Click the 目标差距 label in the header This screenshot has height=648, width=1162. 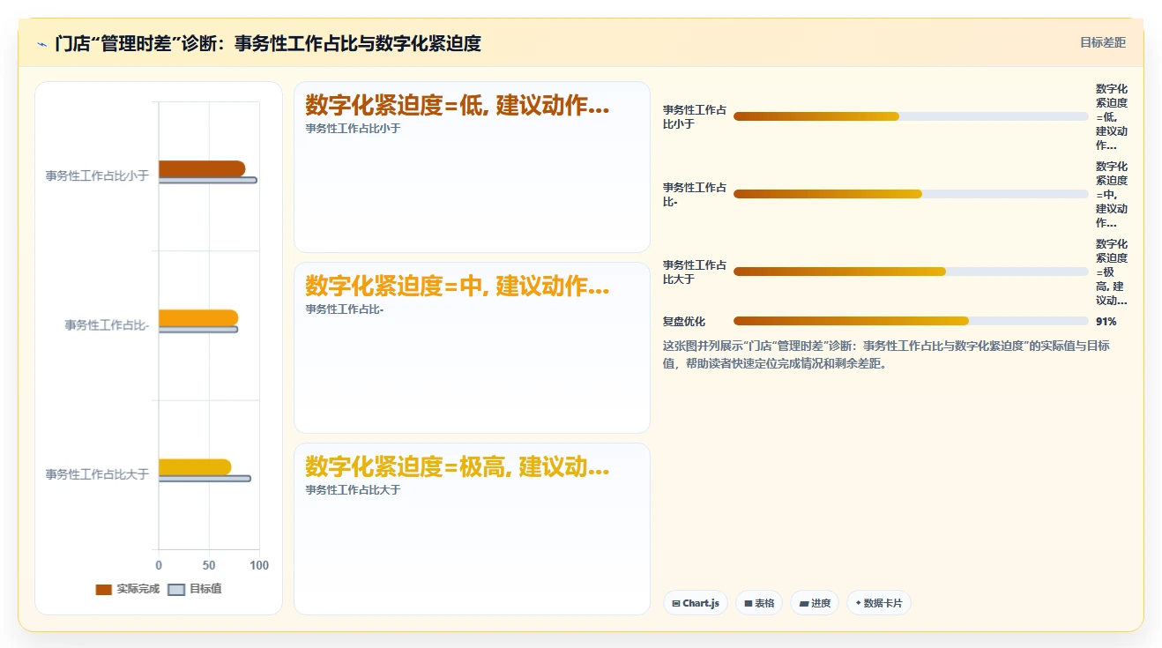coord(1103,42)
